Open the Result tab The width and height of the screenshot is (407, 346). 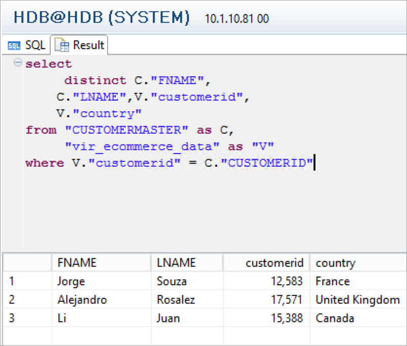coord(79,45)
